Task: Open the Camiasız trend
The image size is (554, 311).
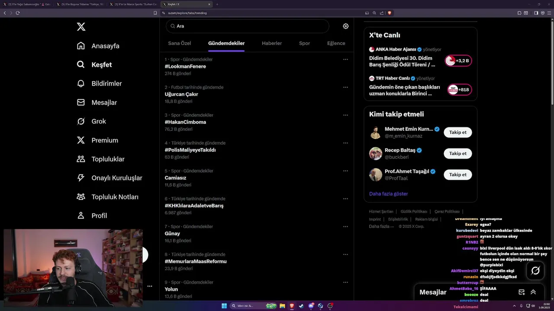Action: coord(175,178)
